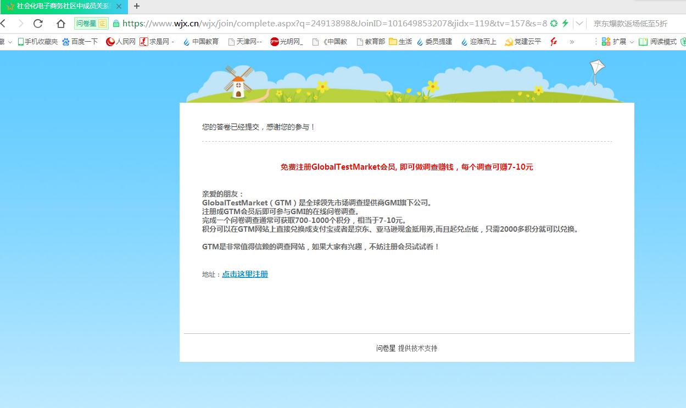Go back to the previous page

pyautogui.click(x=3, y=23)
